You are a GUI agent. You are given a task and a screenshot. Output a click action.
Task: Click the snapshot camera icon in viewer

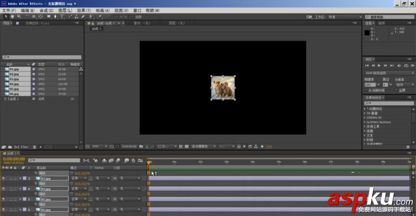(x=141, y=146)
